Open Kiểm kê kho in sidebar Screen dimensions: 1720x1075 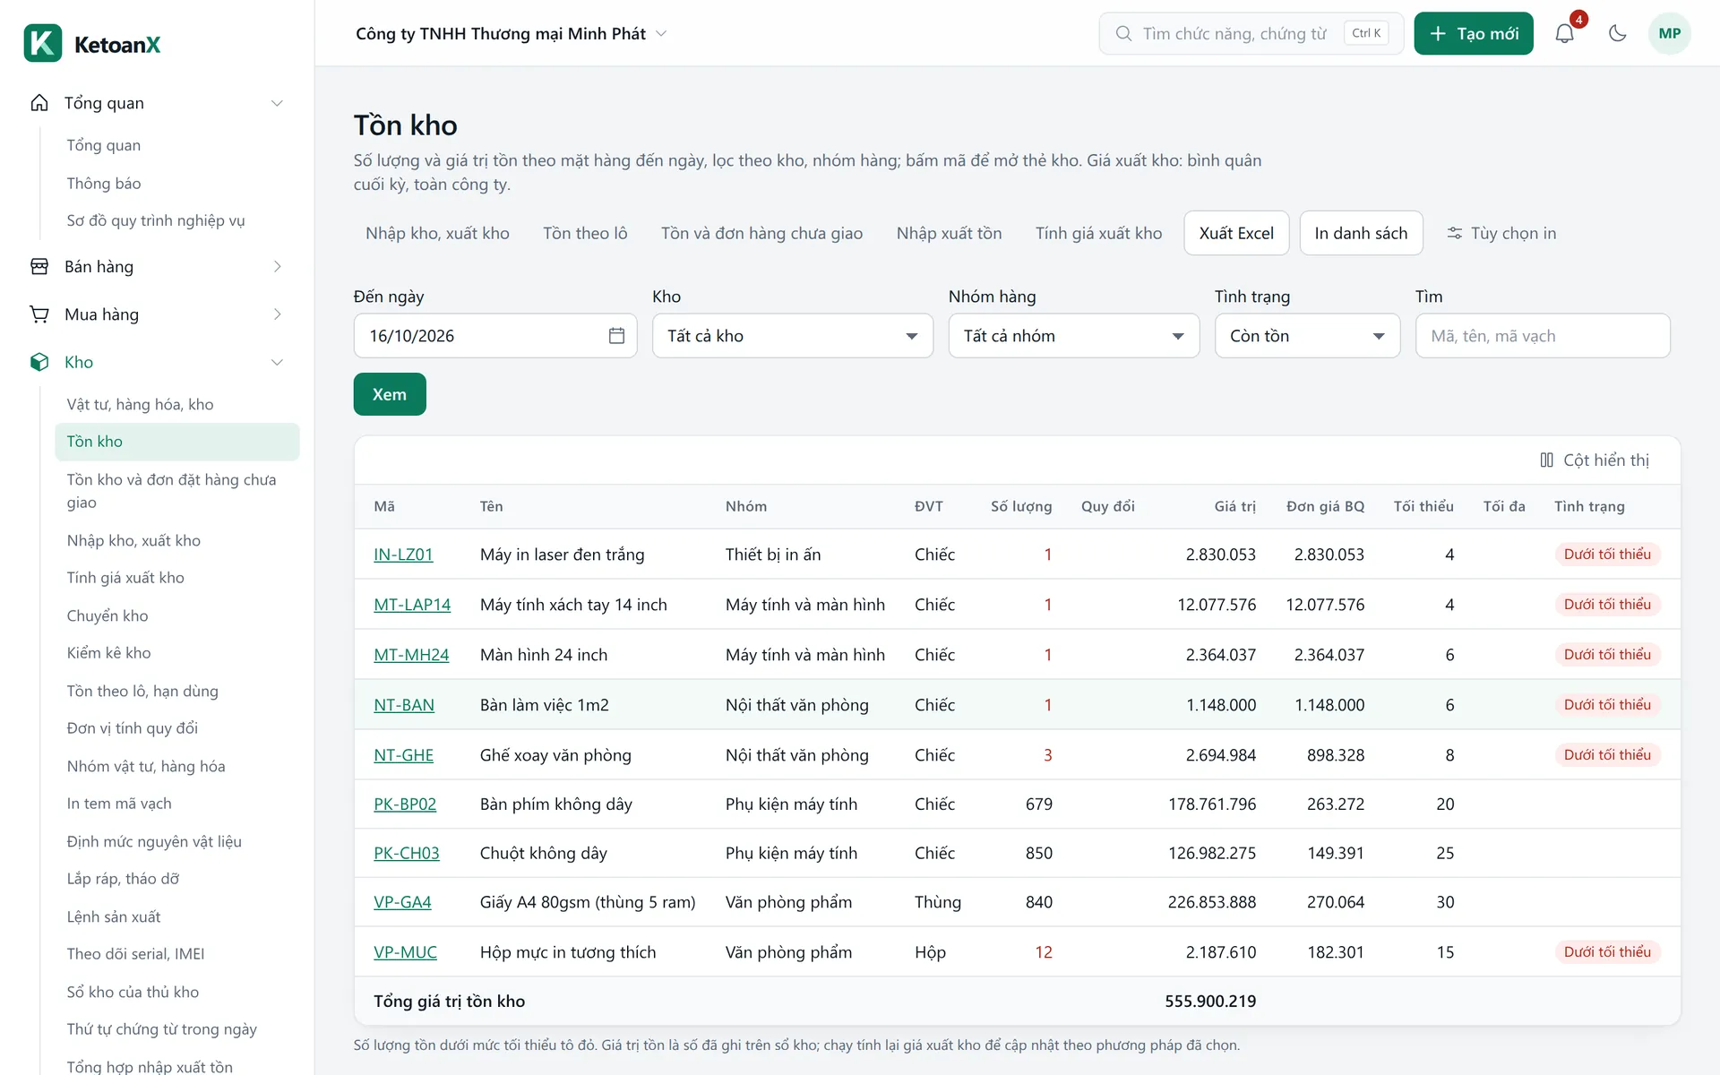click(x=108, y=653)
